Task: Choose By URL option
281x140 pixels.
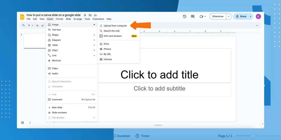Action: coord(119,54)
